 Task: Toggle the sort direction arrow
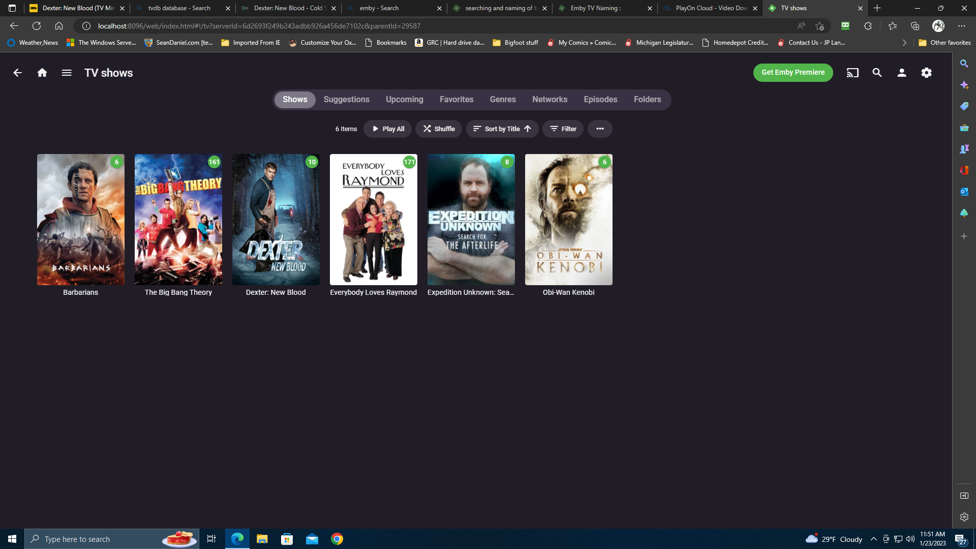(528, 129)
